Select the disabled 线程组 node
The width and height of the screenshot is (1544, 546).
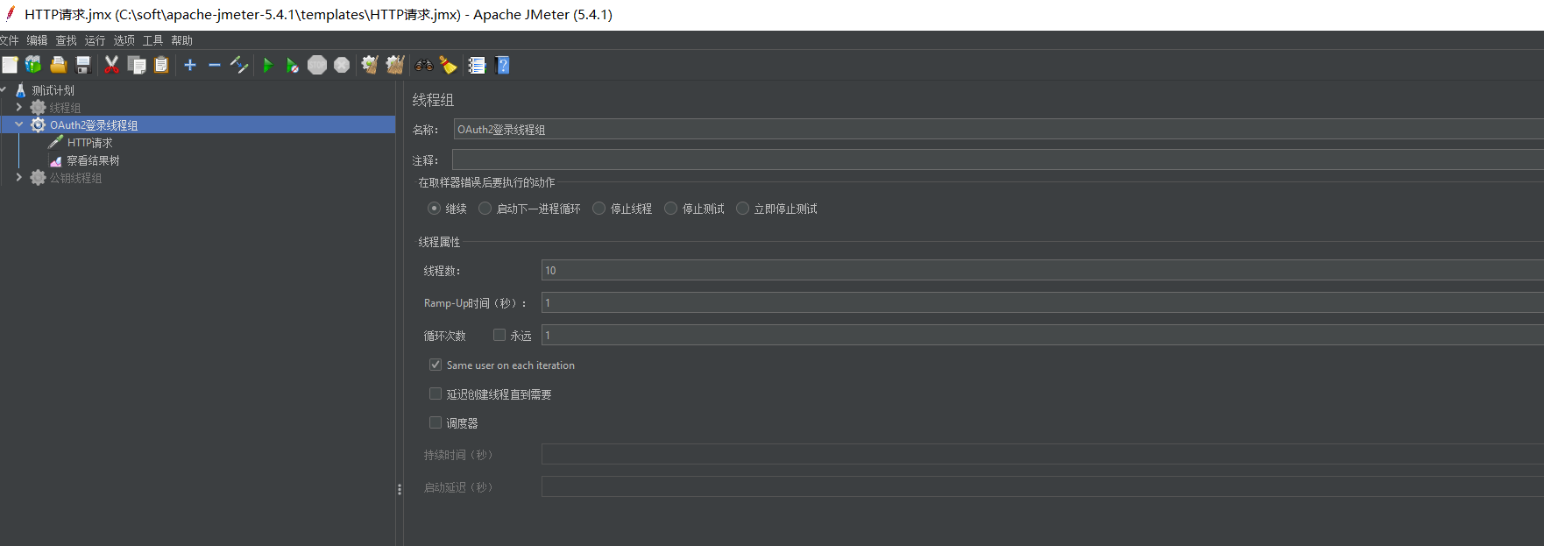pos(65,108)
